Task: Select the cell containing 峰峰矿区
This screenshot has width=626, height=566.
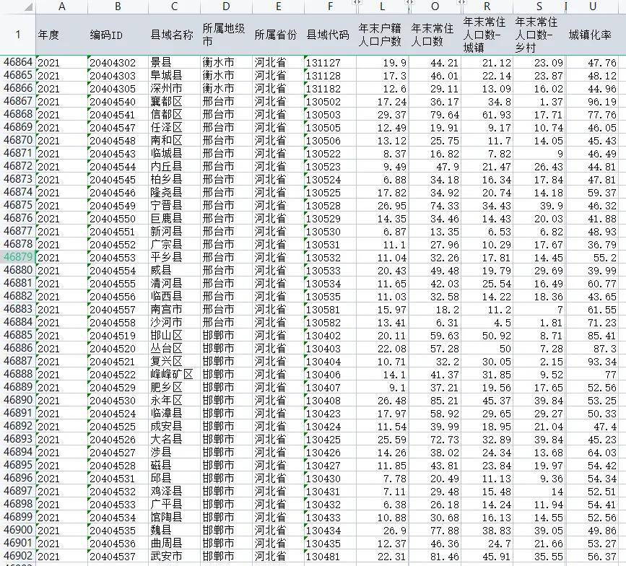Action: pyautogui.click(x=174, y=375)
